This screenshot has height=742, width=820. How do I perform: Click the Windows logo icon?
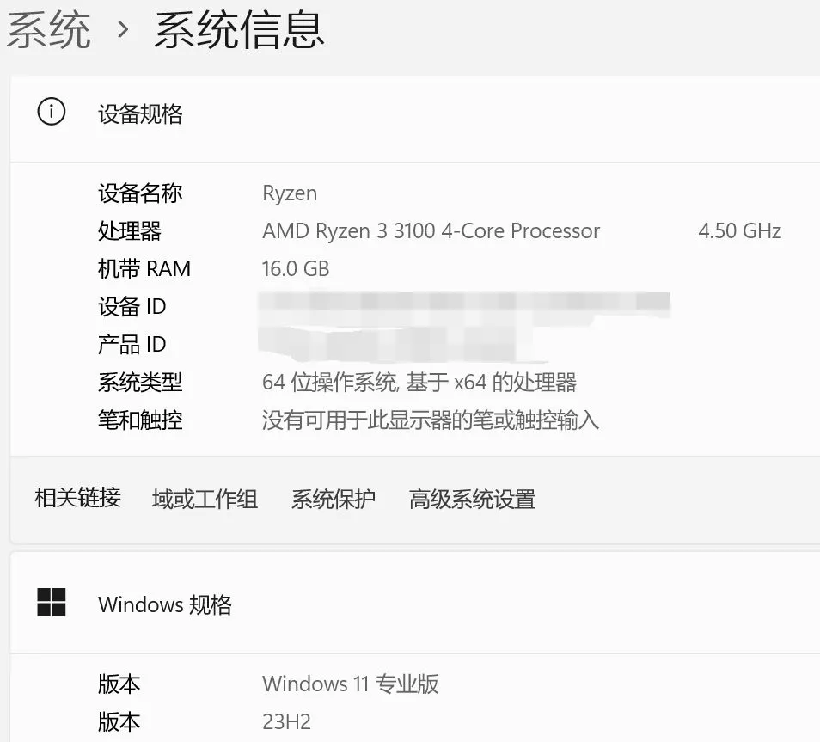pyautogui.click(x=52, y=603)
